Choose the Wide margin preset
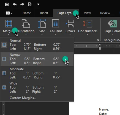 pos(37,87)
